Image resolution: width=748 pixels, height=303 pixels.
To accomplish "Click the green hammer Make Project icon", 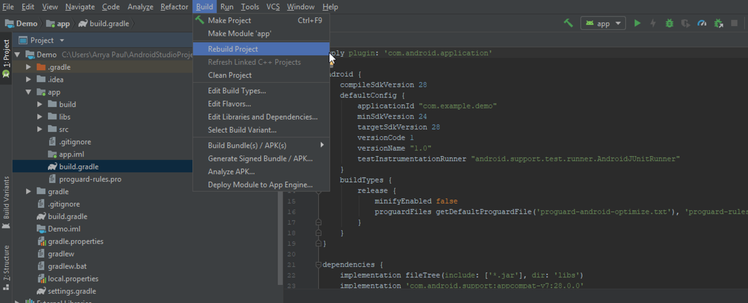I will tap(568, 23).
